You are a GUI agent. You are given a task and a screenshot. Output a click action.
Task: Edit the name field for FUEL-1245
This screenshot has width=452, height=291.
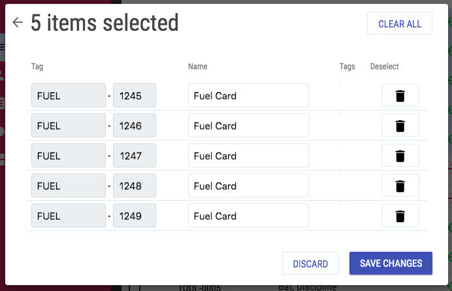click(x=248, y=95)
